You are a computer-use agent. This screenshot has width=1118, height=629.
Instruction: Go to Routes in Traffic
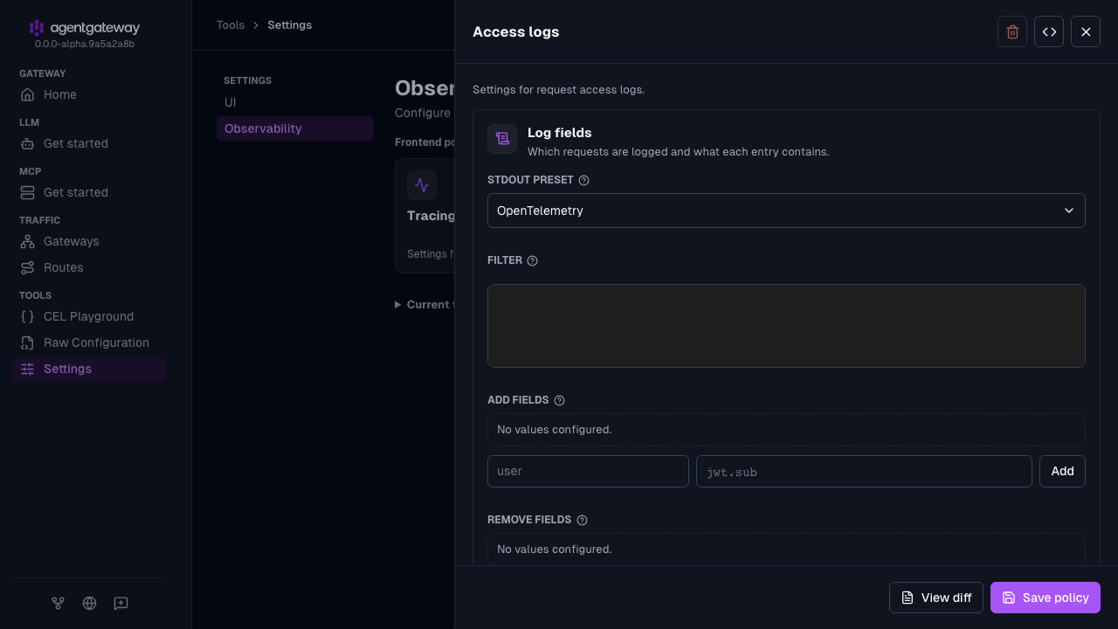click(88, 267)
